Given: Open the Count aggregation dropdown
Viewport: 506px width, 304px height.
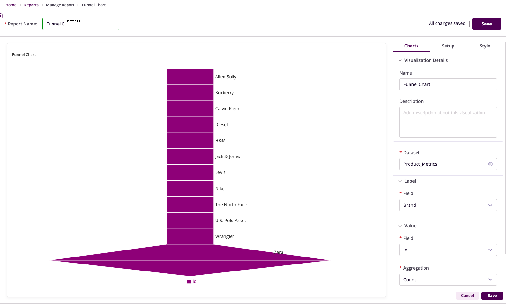Looking at the screenshot, I should [448, 280].
